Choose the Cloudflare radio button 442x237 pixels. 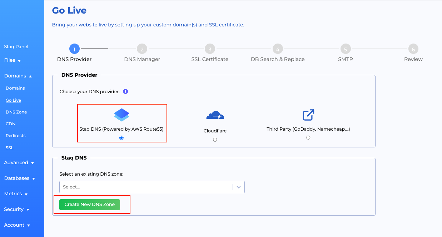(215, 140)
